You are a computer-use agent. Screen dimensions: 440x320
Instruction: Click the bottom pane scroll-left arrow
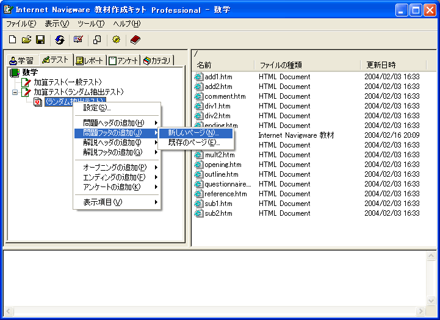pyautogui.click(x=9, y=311)
